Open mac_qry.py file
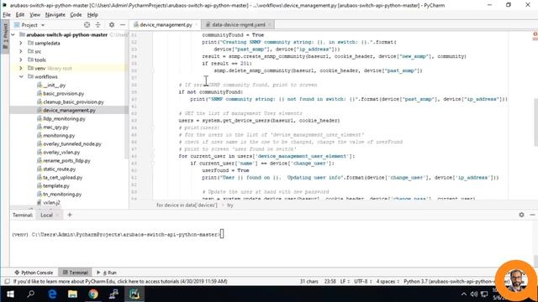 (55, 127)
